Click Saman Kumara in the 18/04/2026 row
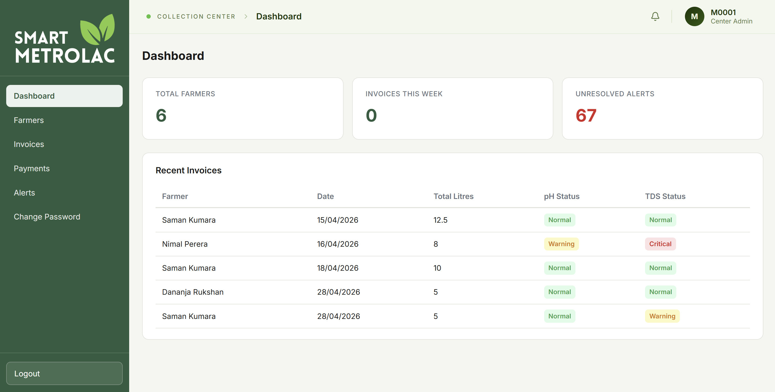775x392 pixels. (x=189, y=268)
